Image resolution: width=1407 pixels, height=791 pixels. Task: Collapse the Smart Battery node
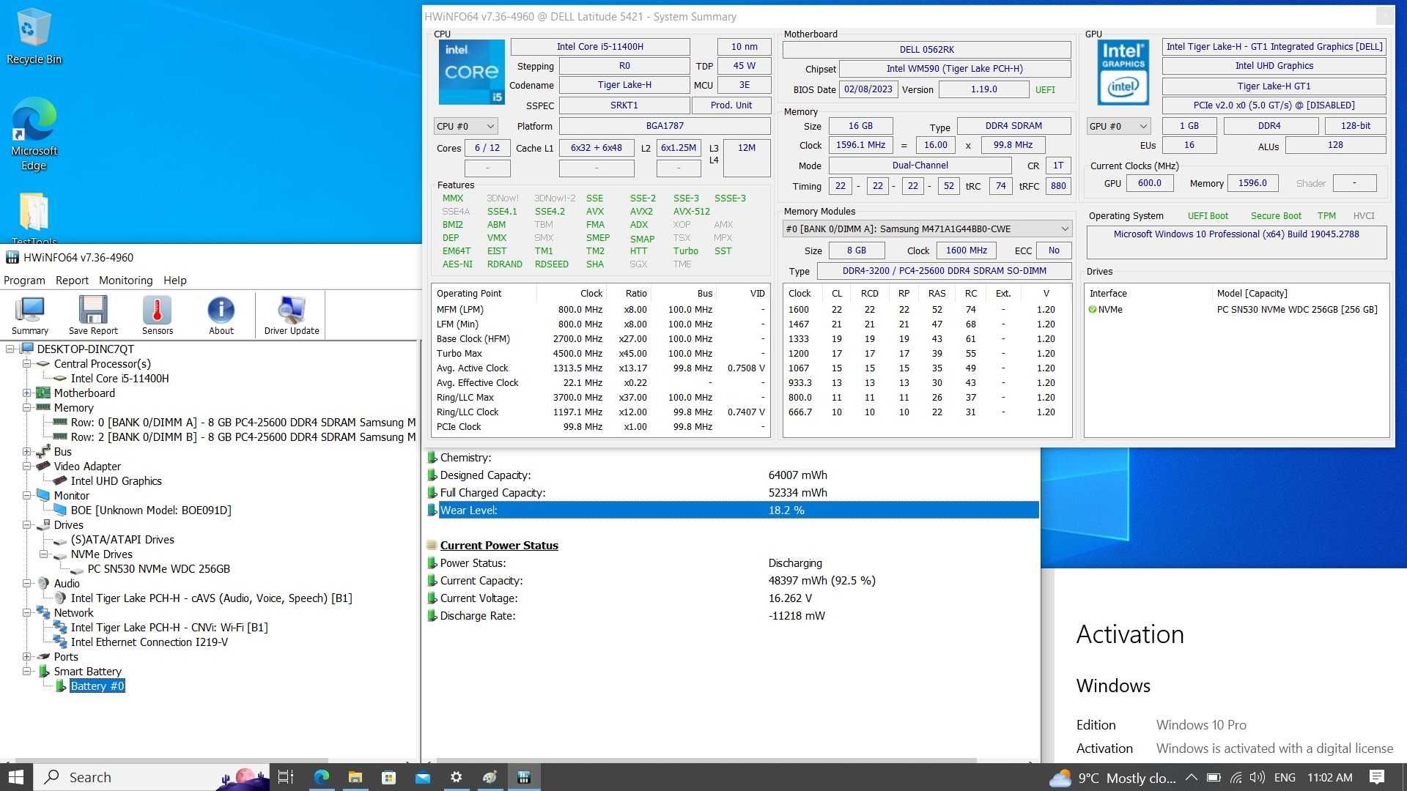click(27, 671)
